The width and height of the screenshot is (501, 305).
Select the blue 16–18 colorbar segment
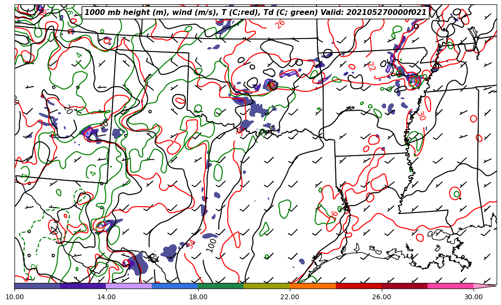pos(175,286)
